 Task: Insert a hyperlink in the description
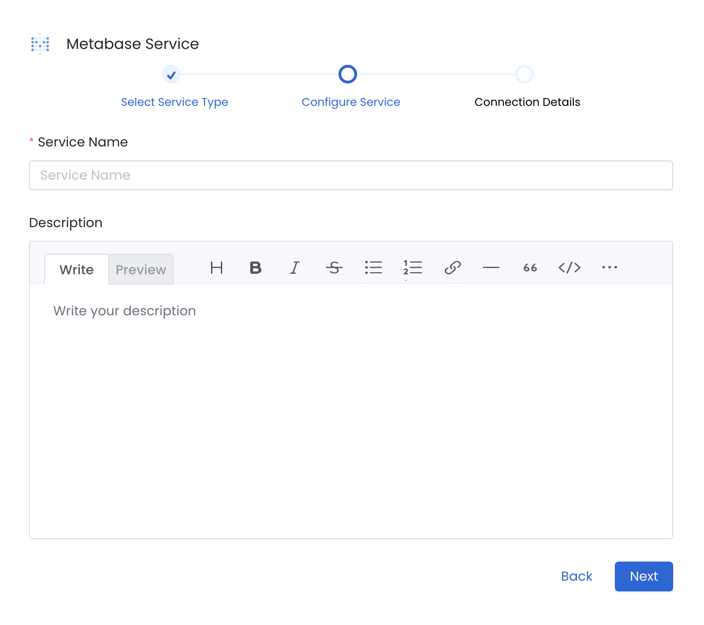pos(452,268)
